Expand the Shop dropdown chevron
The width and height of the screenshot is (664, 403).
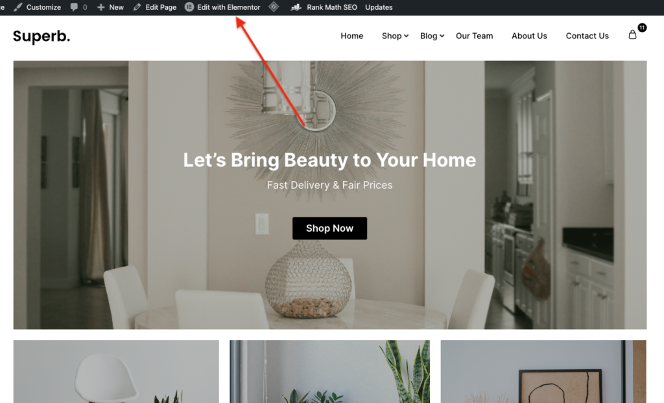pyautogui.click(x=406, y=36)
